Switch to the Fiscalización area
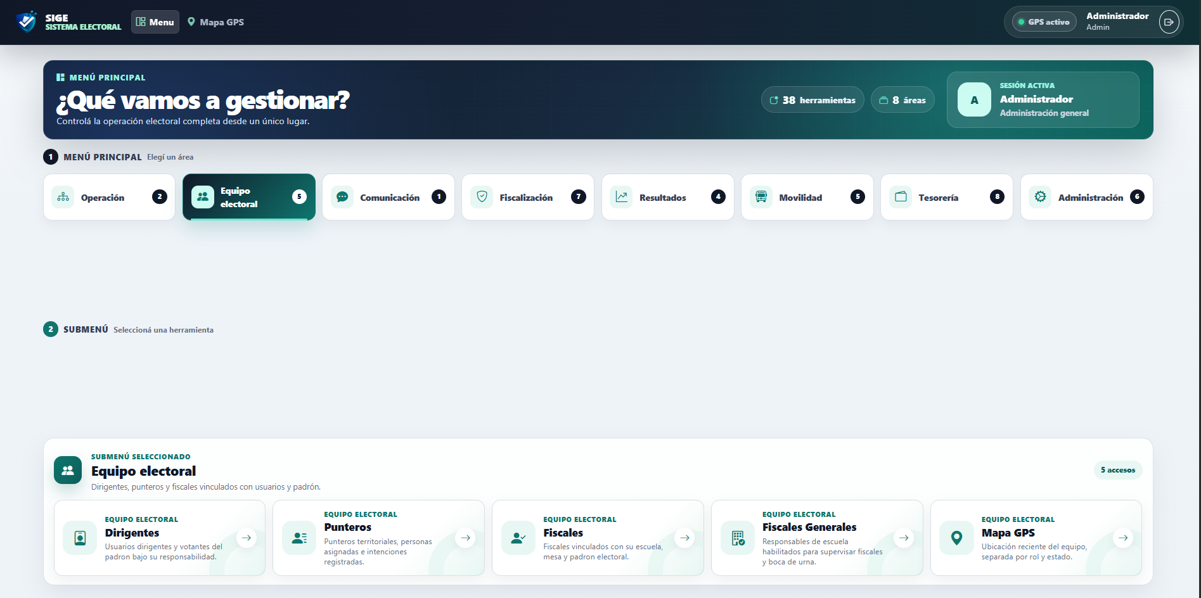Viewport: 1201px width, 598px height. point(528,197)
